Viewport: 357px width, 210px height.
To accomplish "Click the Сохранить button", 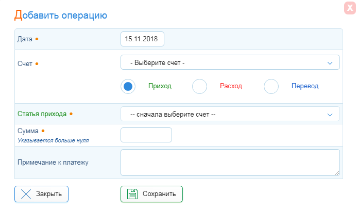I will pyautogui.click(x=151, y=194).
